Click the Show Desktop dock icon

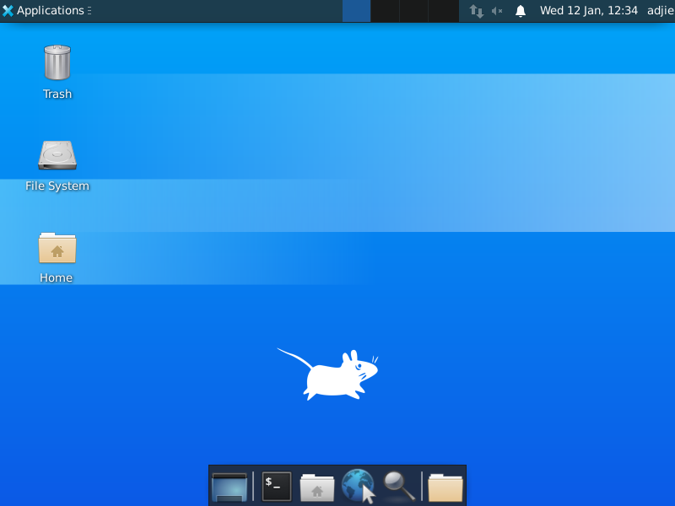[x=229, y=487]
